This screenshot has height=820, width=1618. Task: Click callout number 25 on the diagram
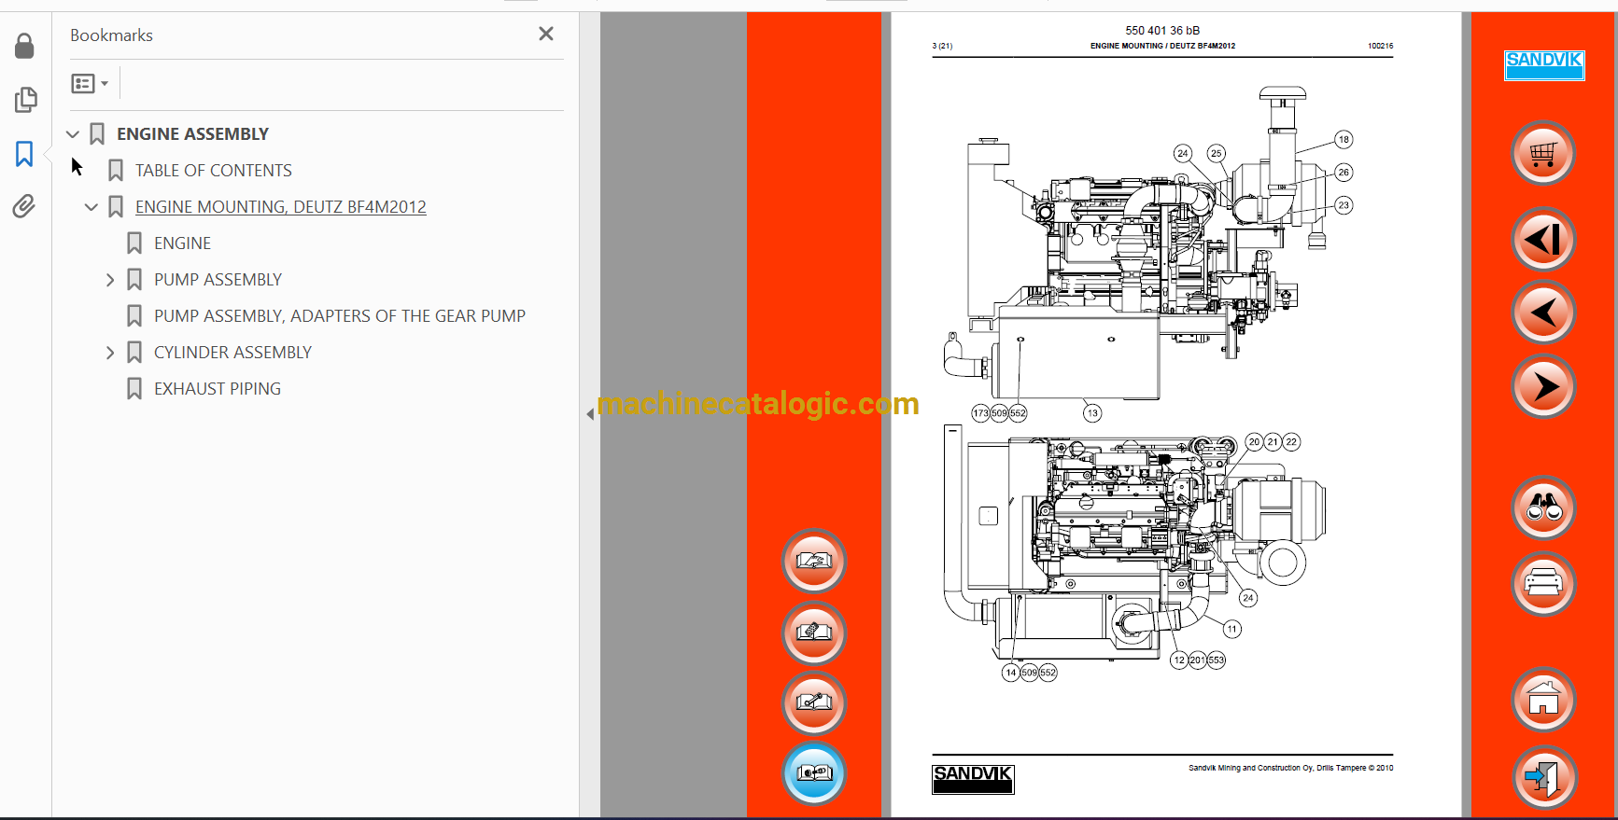(x=1216, y=153)
